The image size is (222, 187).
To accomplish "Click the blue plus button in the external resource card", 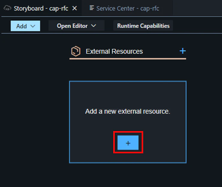I will (x=128, y=142).
